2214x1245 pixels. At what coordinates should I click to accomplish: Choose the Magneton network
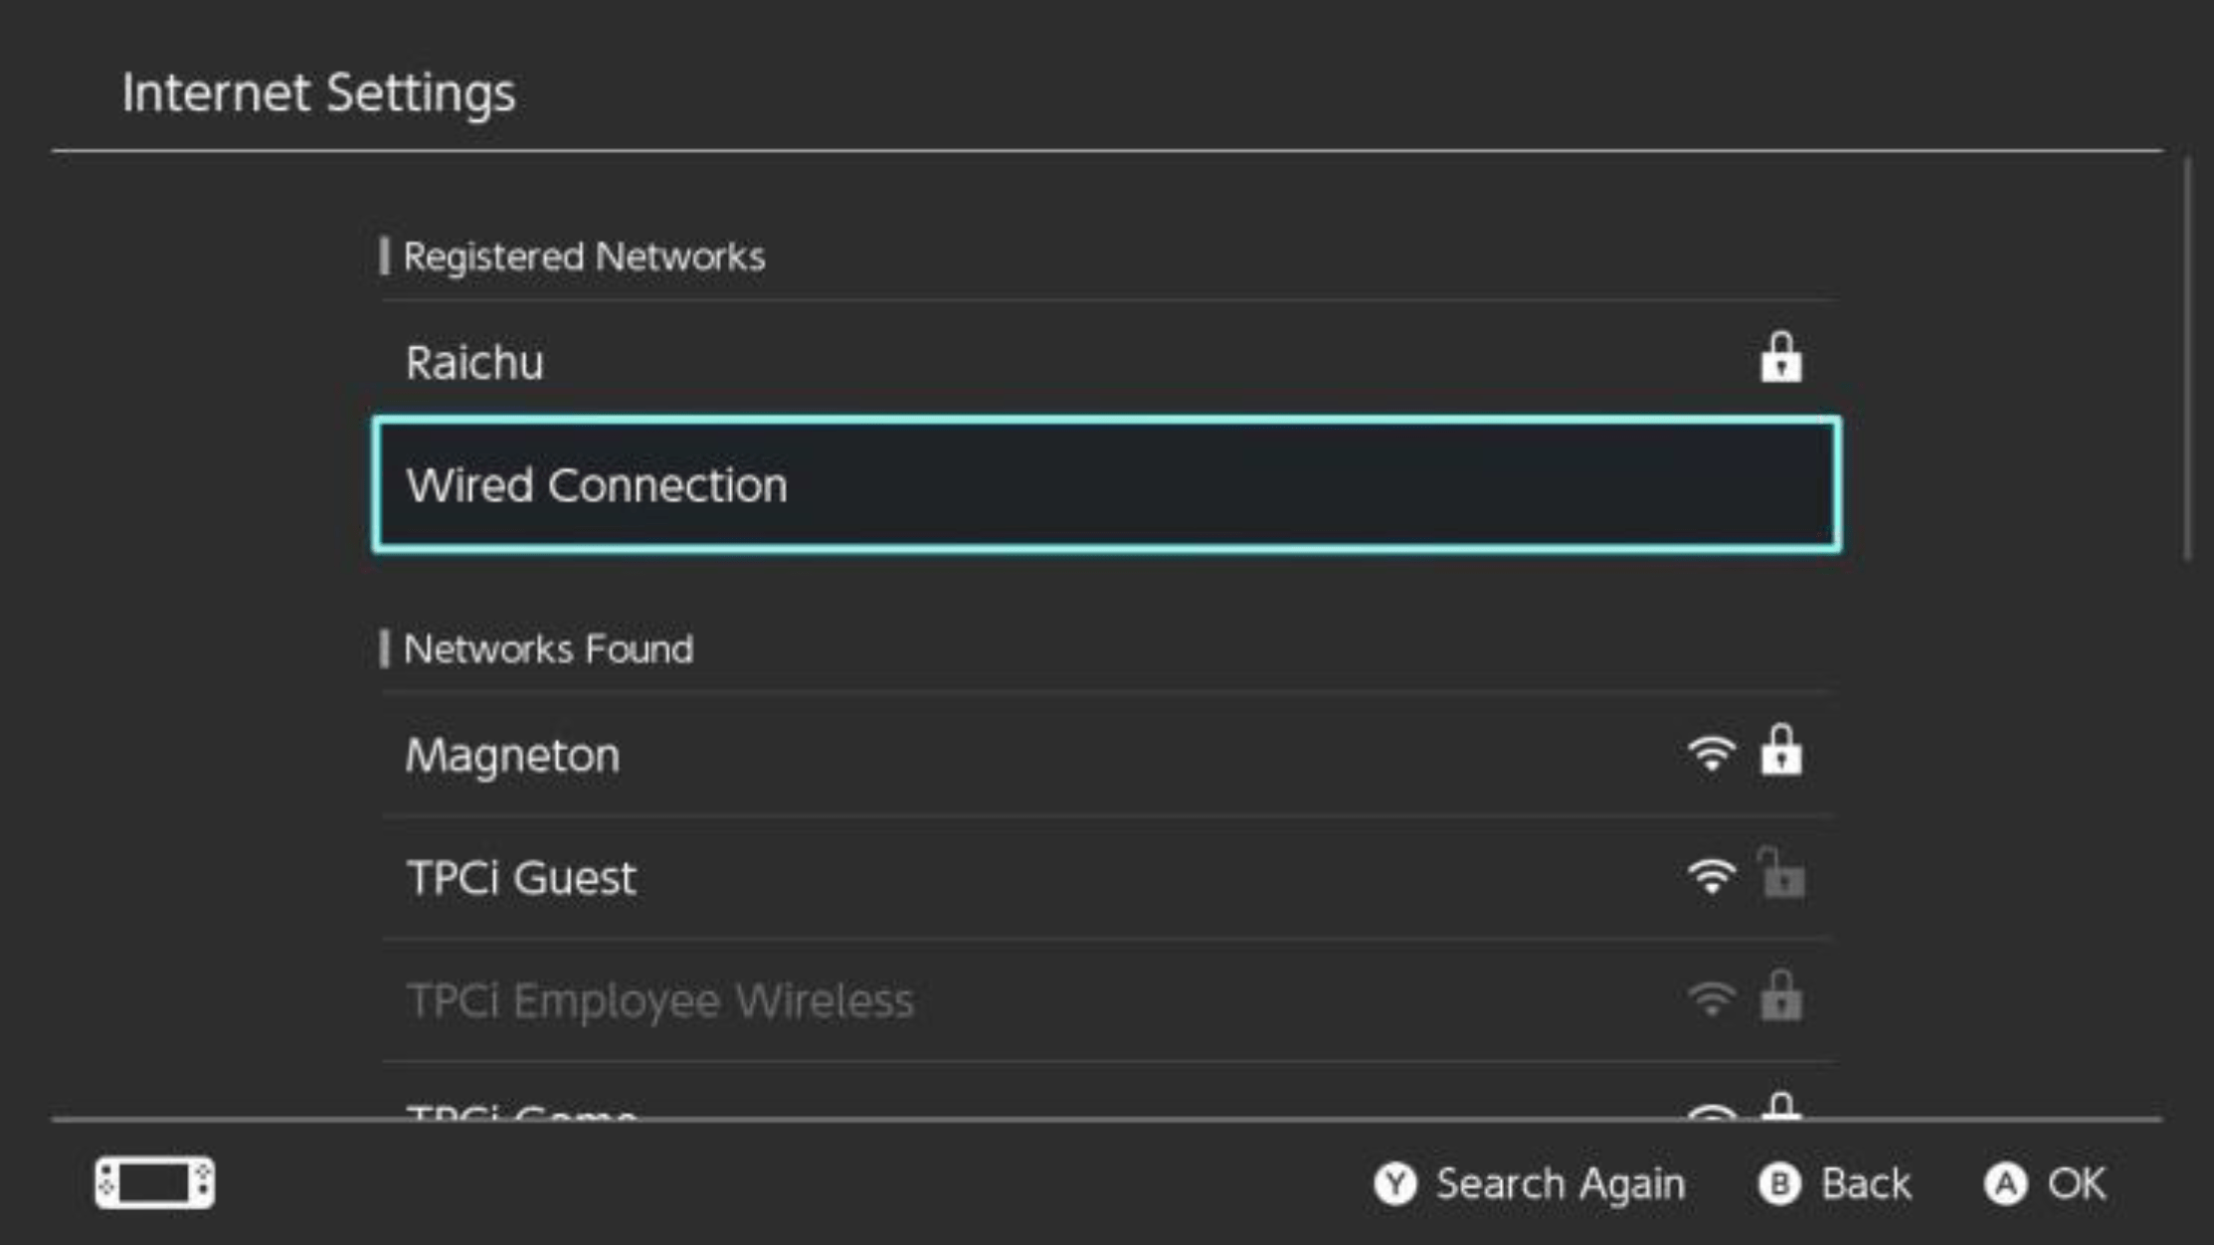(1106, 754)
